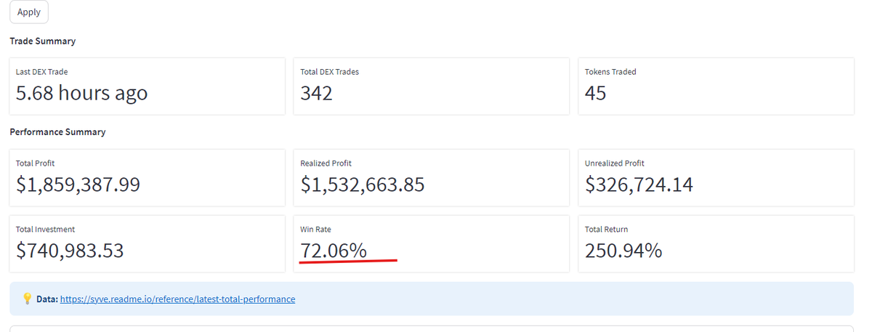Select the 45 tokens value
Screen dimensions: 872x332
click(596, 93)
